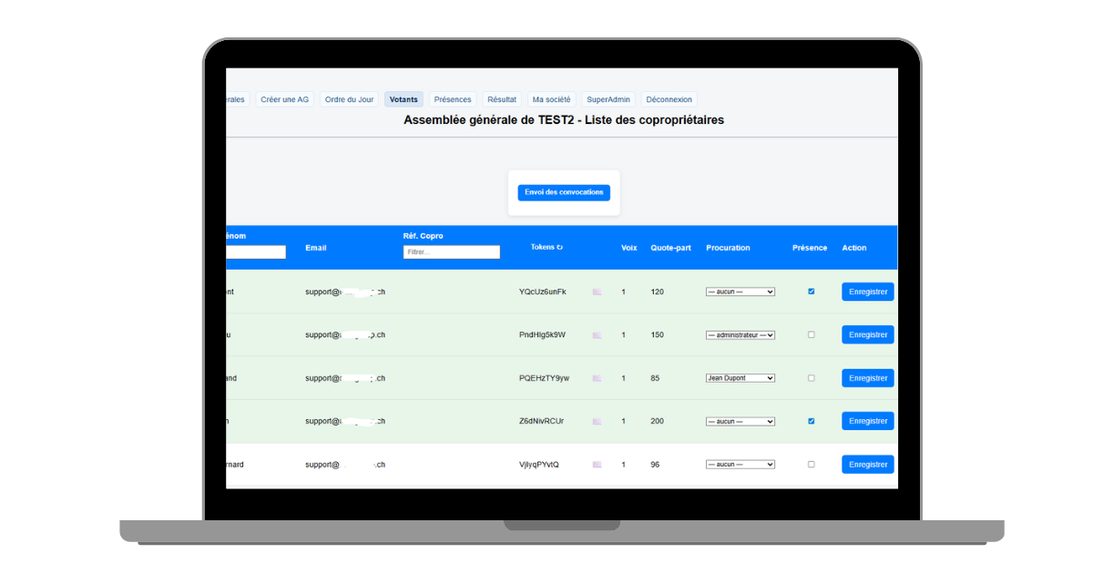The image size is (1093, 574).
Task: Click the Tokens refresh icon in header
Action: click(560, 247)
